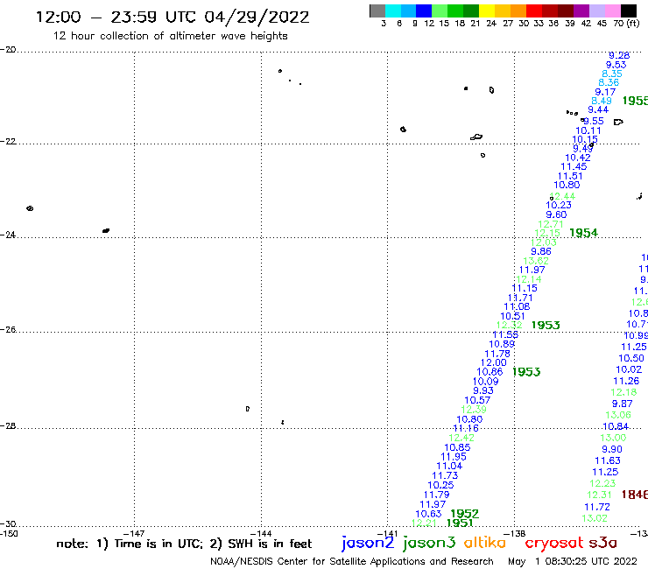Click the NOAA/NESDIS credit line
648x569 pixels.
(352, 562)
